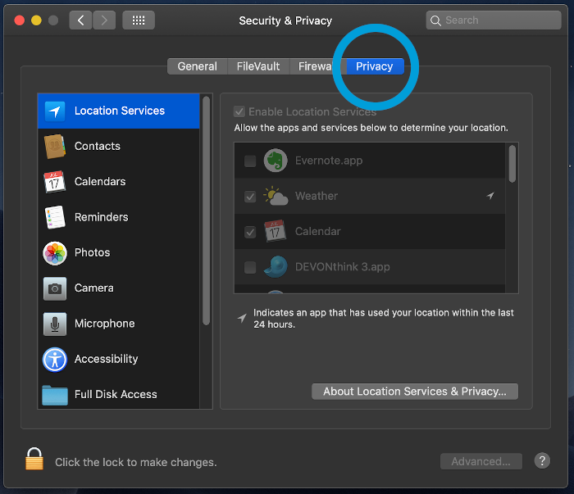Select the Photos category icon
The height and width of the screenshot is (494, 574).
pyautogui.click(x=55, y=252)
